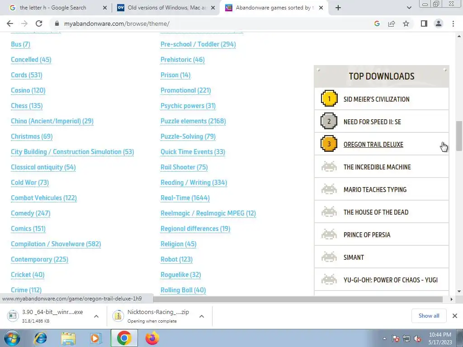Open the Chrome profile avatar
463x347 pixels.
pos(439,23)
